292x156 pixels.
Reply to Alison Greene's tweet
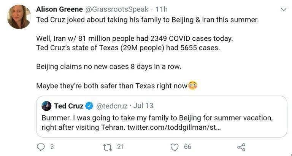[41, 147]
